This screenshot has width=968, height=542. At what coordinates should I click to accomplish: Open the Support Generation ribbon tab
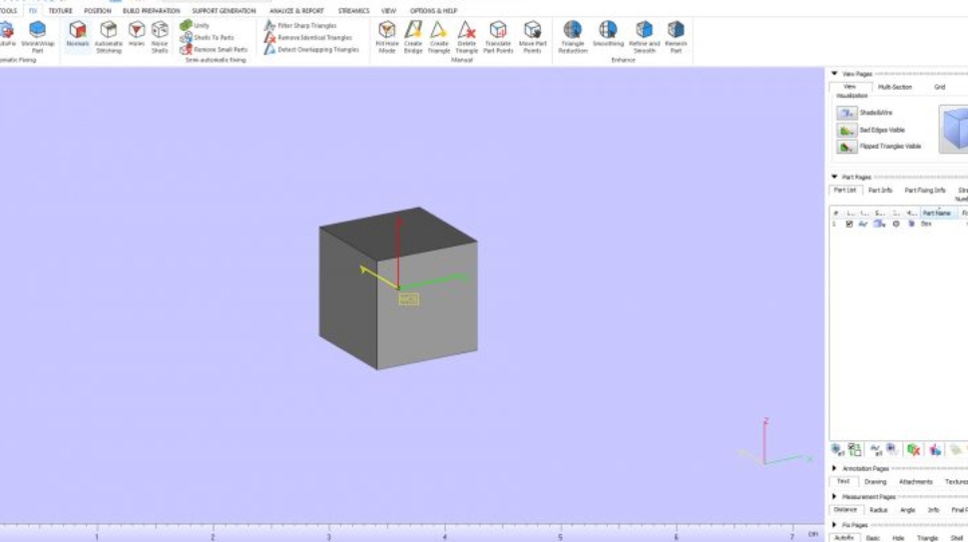(x=224, y=11)
